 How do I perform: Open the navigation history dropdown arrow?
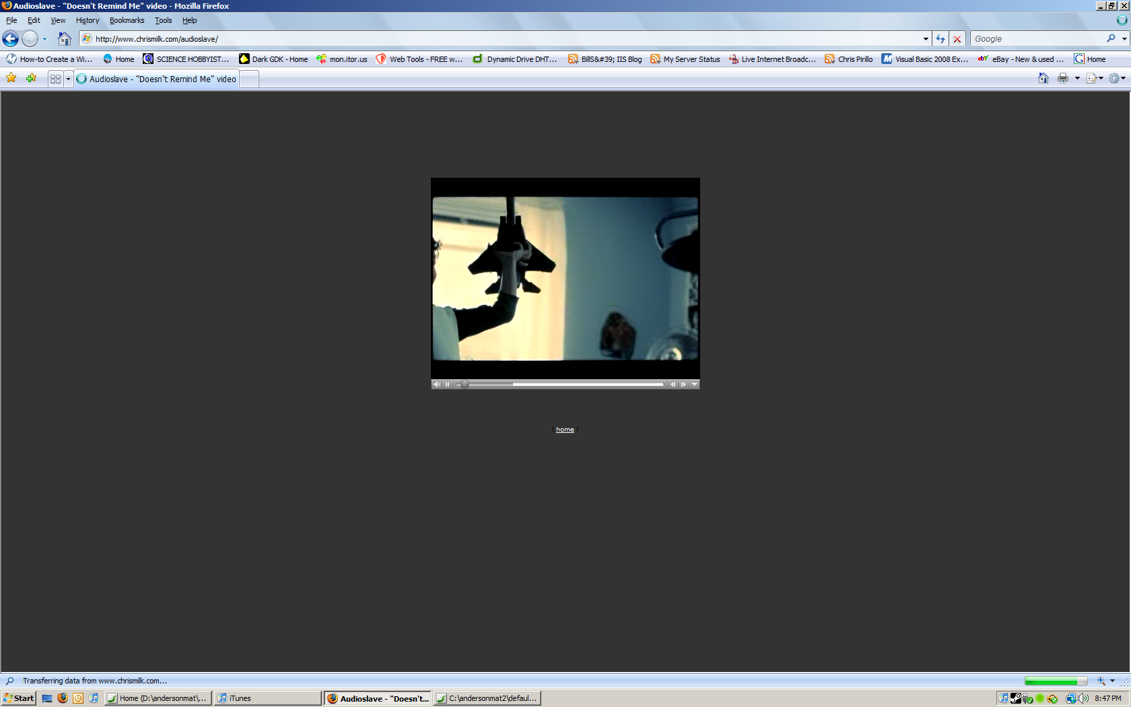click(45, 39)
